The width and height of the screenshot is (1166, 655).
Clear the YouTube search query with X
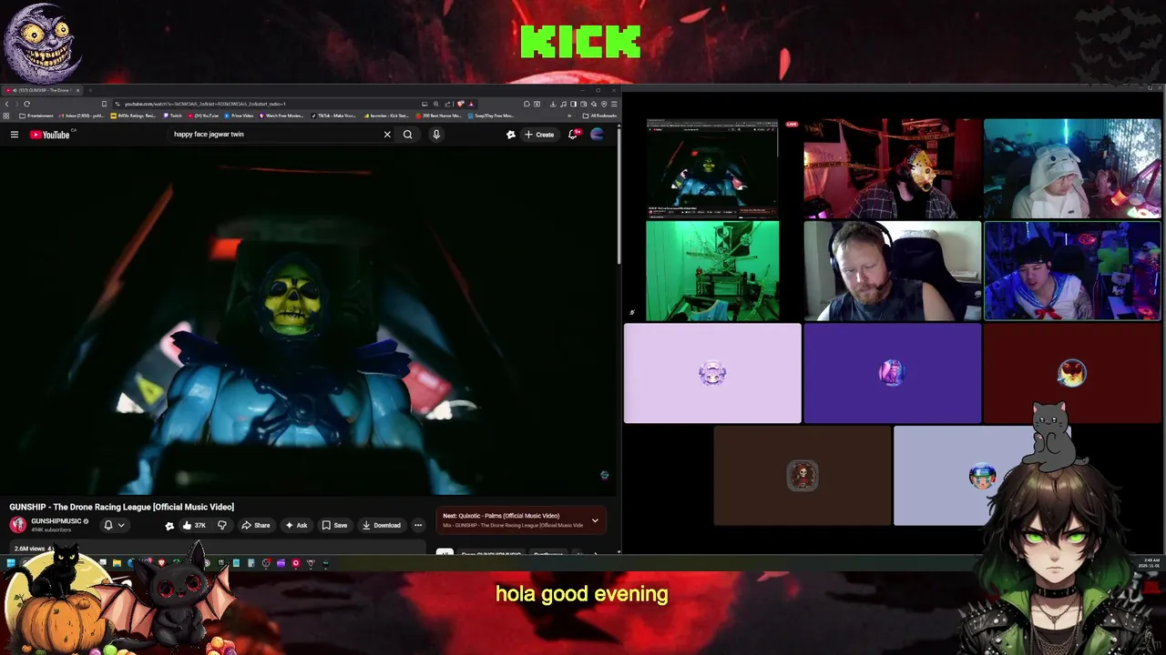pos(387,135)
